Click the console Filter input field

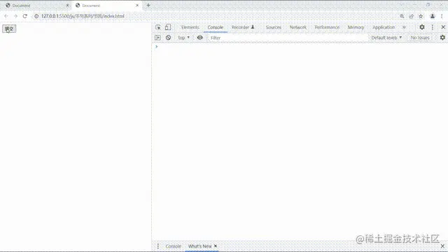287,38
